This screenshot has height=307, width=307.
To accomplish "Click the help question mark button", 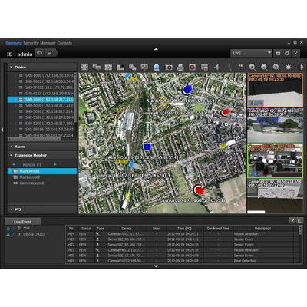I will tap(295, 53).
